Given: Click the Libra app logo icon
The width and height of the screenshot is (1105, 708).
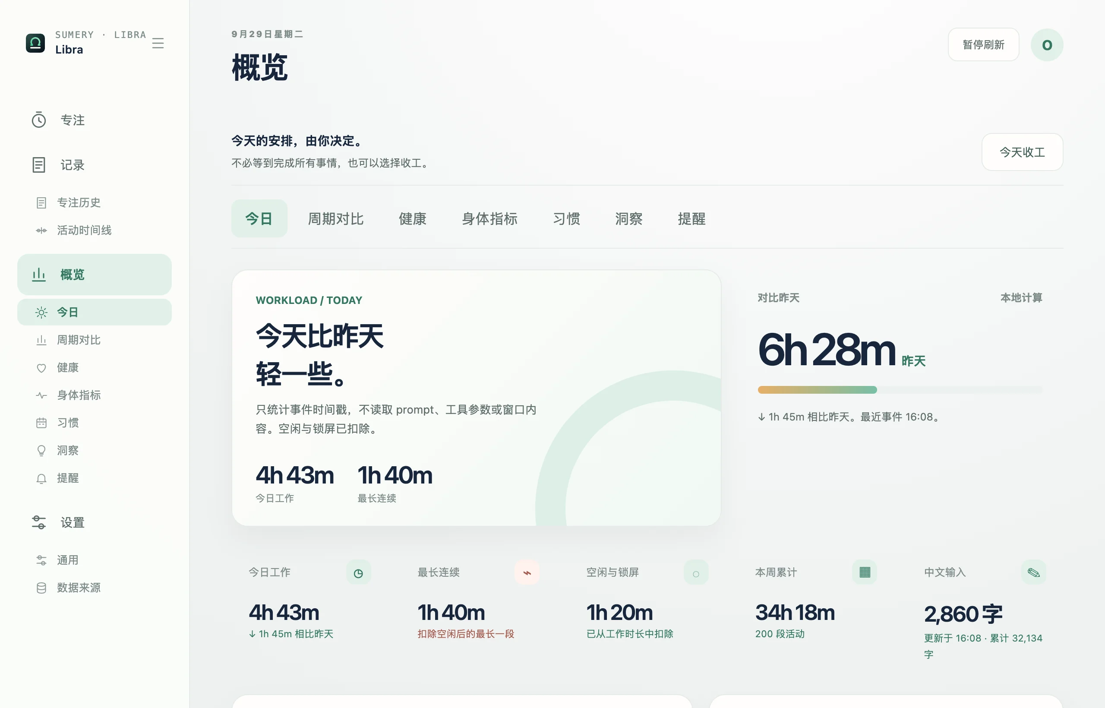Looking at the screenshot, I should pyautogui.click(x=35, y=43).
